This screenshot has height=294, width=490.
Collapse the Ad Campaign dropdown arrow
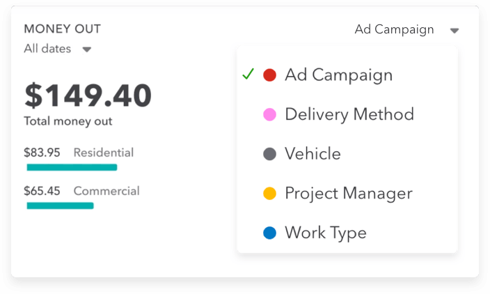(455, 31)
